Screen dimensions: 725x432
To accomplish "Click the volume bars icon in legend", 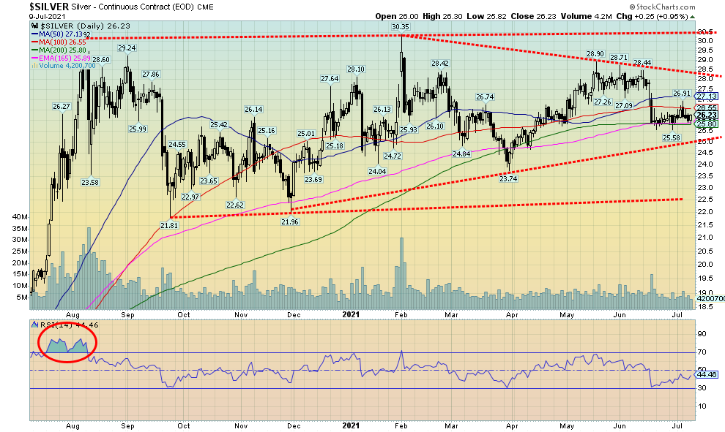I will pyautogui.click(x=34, y=64).
